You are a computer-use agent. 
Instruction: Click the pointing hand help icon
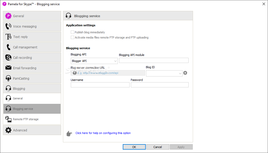69,133
